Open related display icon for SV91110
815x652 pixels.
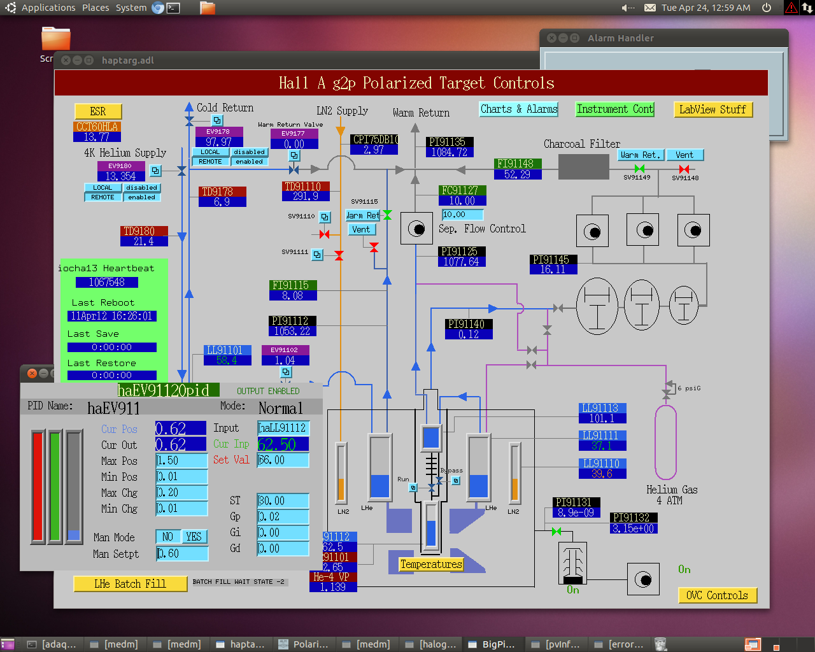[325, 217]
